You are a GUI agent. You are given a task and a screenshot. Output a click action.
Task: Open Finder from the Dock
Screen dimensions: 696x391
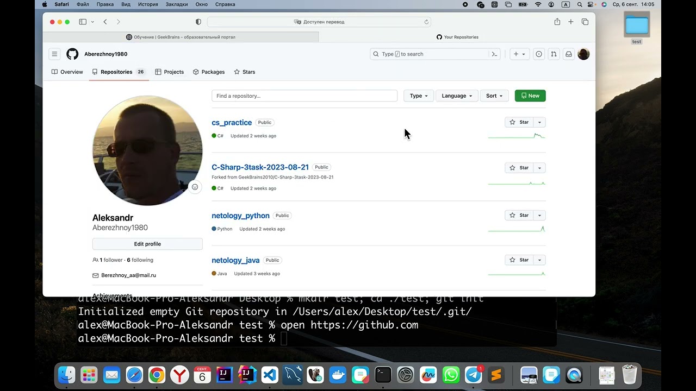(x=66, y=375)
